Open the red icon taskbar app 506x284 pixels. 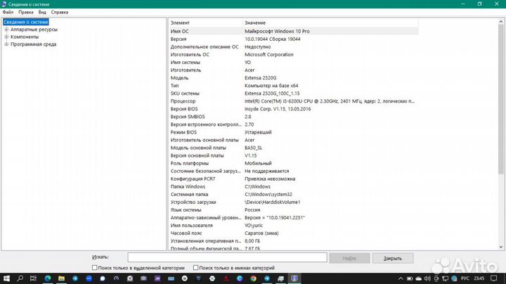click(226, 278)
